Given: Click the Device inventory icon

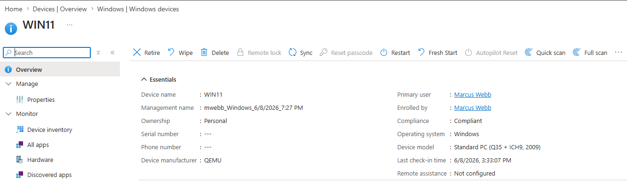Looking at the screenshot, I should click(x=20, y=130).
